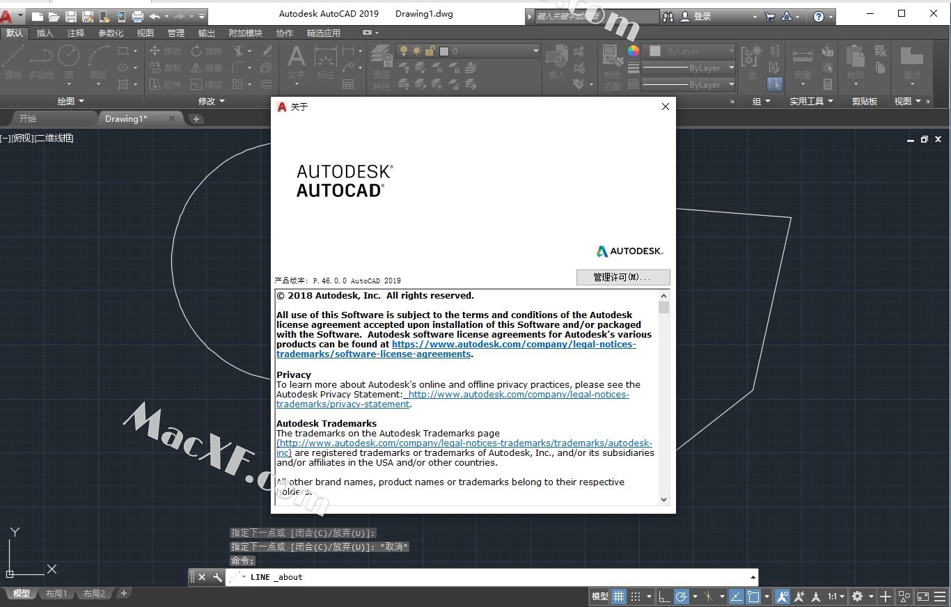
Task: Click the Move (移动) tool
Action: point(166,51)
